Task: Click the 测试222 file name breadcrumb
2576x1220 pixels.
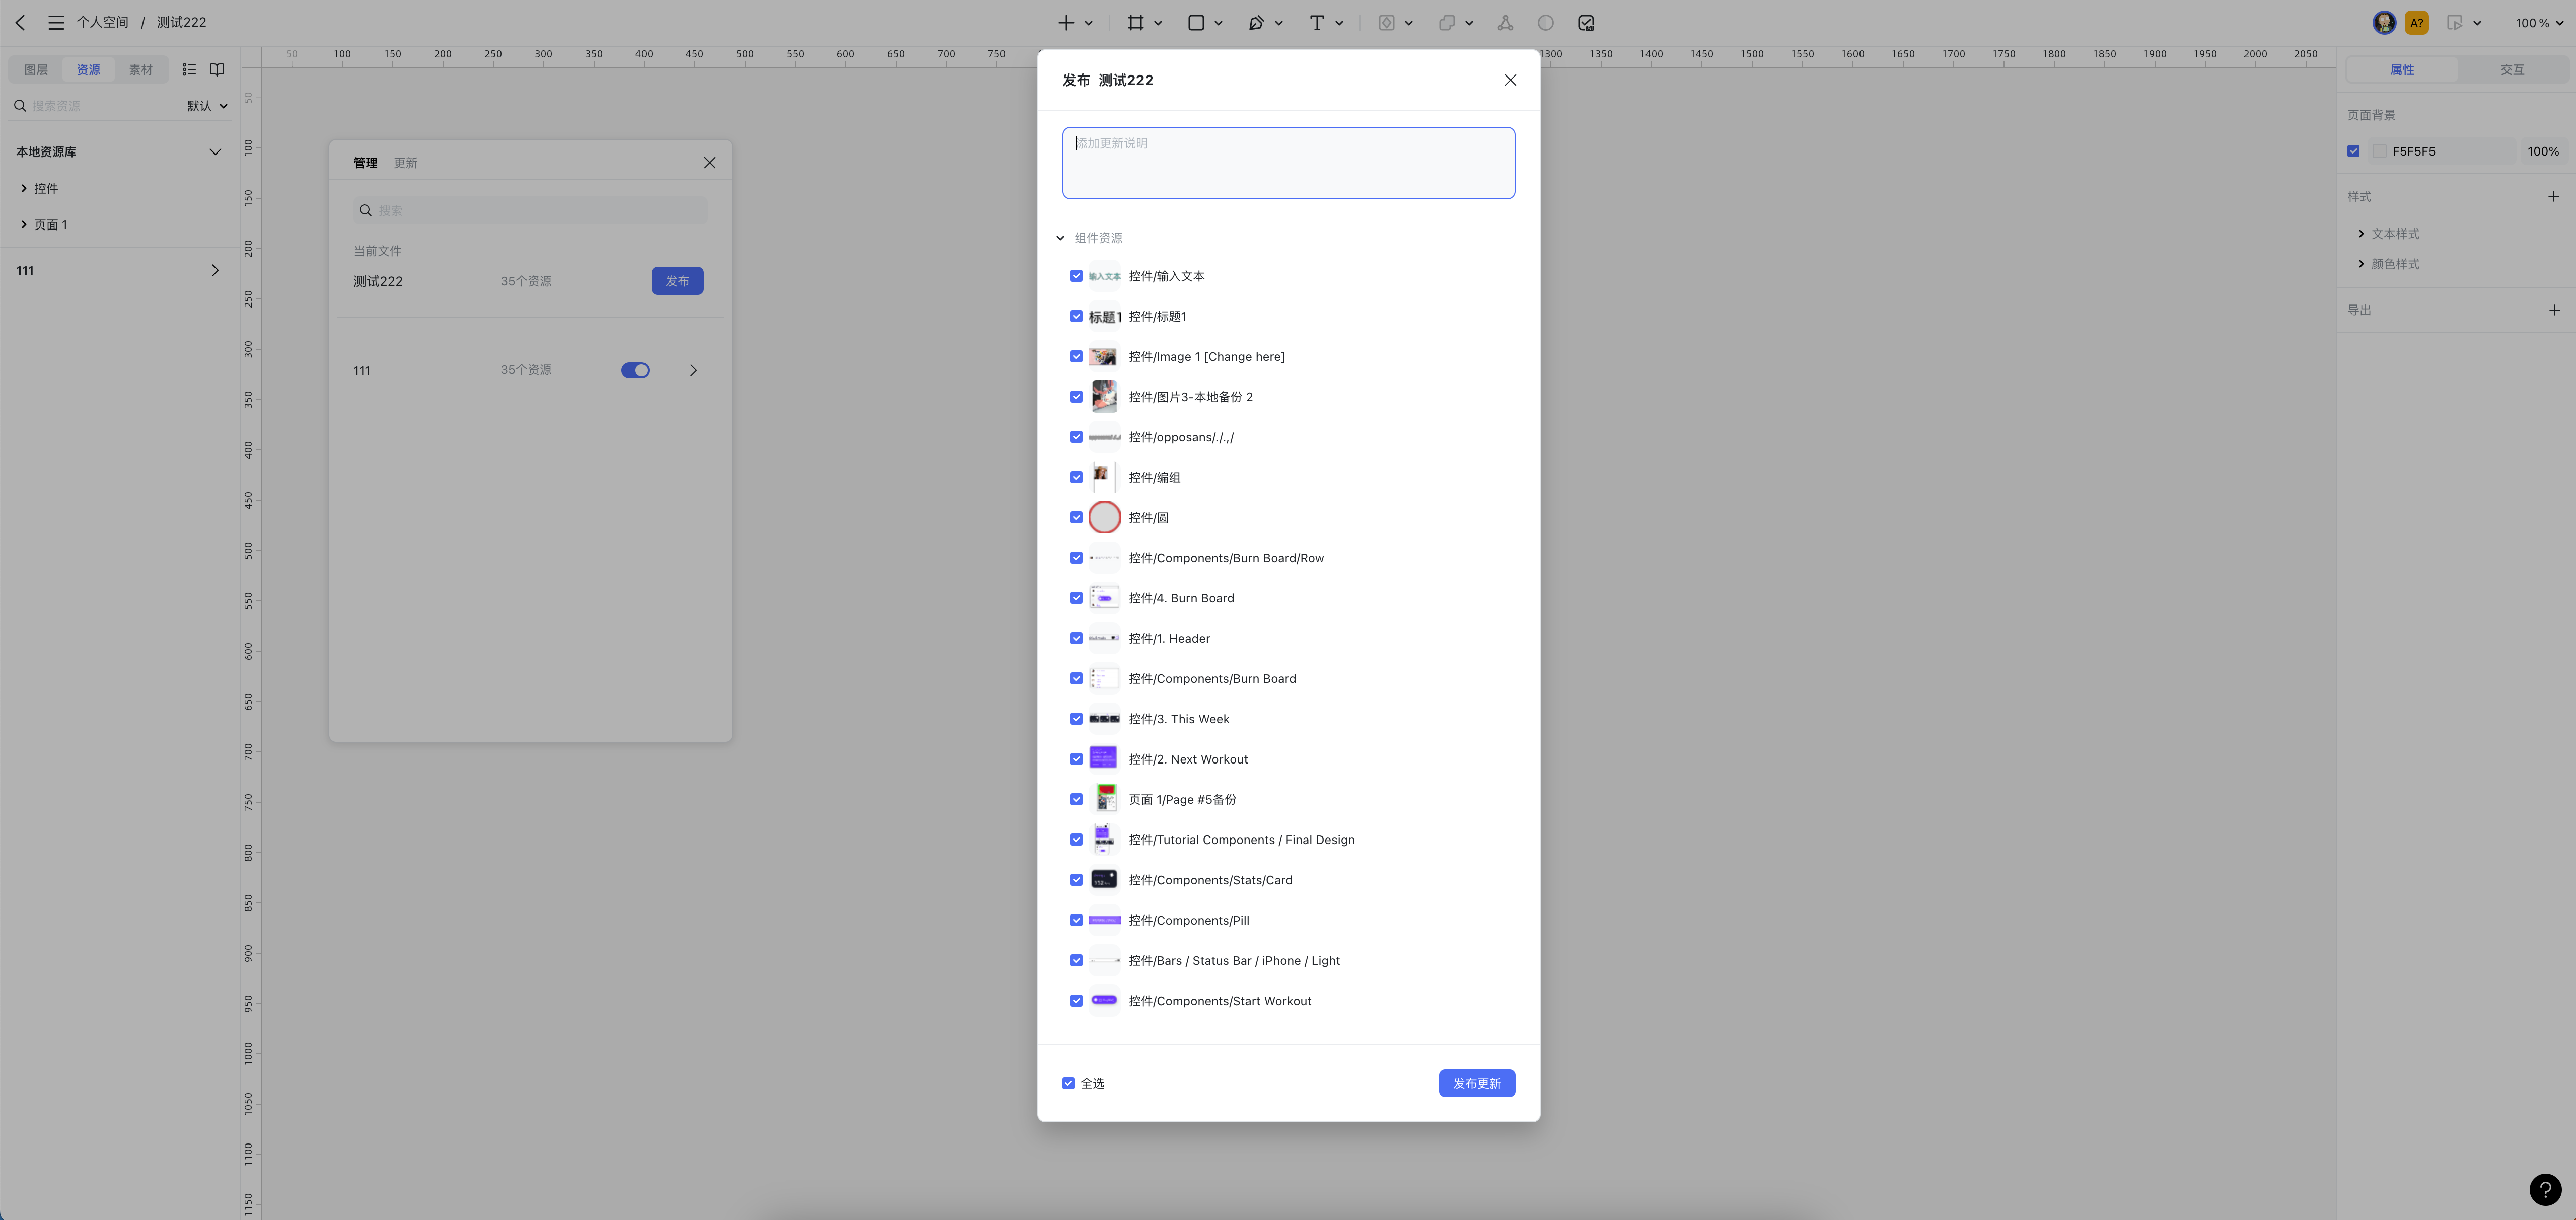Action: click(x=181, y=22)
